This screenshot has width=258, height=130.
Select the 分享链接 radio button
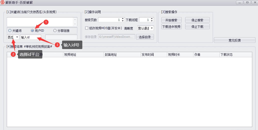pyautogui.click(x=55, y=31)
